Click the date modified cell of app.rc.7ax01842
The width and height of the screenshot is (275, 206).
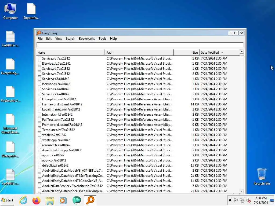tap(214, 155)
